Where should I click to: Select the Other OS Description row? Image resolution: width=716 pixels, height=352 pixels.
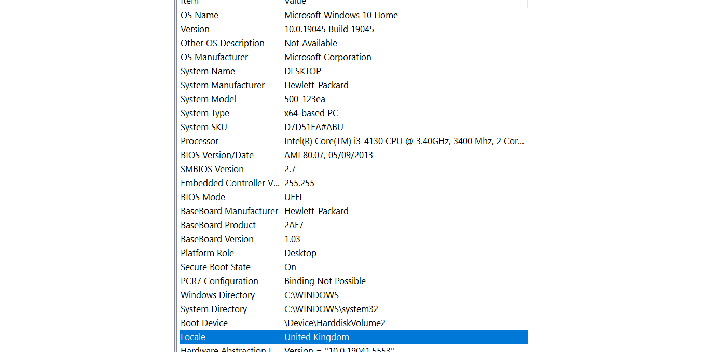point(353,43)
